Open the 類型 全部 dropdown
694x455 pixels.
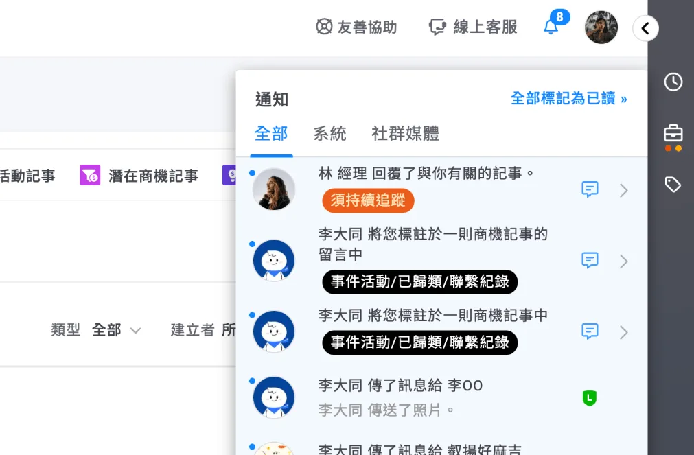click(117, 329)
